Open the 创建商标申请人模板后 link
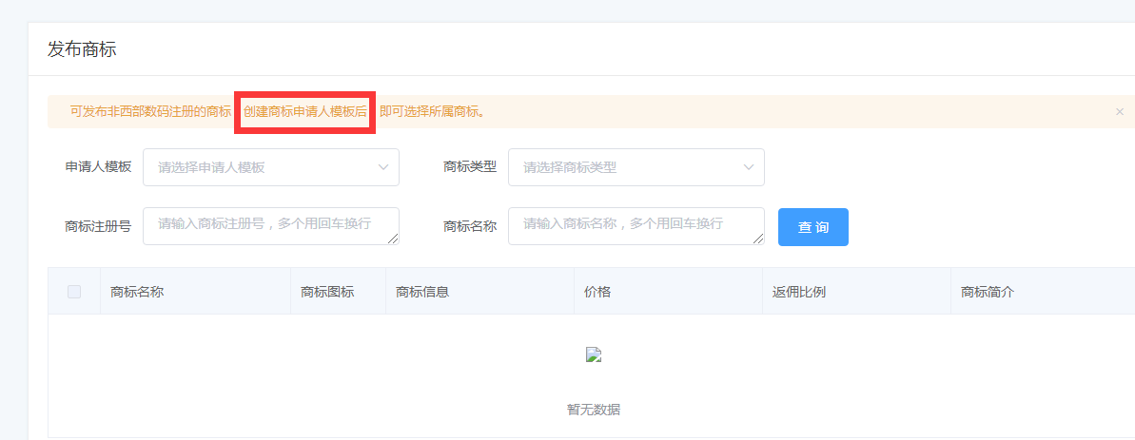The width and height of the screenshot is (1135, 440). (304, 112)
